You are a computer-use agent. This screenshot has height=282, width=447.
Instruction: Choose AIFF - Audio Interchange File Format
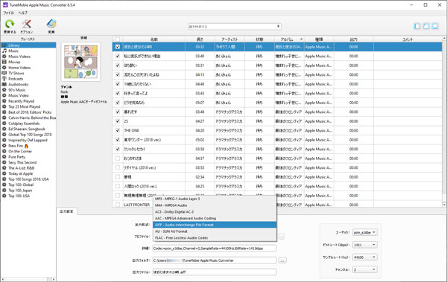[215, 225]
